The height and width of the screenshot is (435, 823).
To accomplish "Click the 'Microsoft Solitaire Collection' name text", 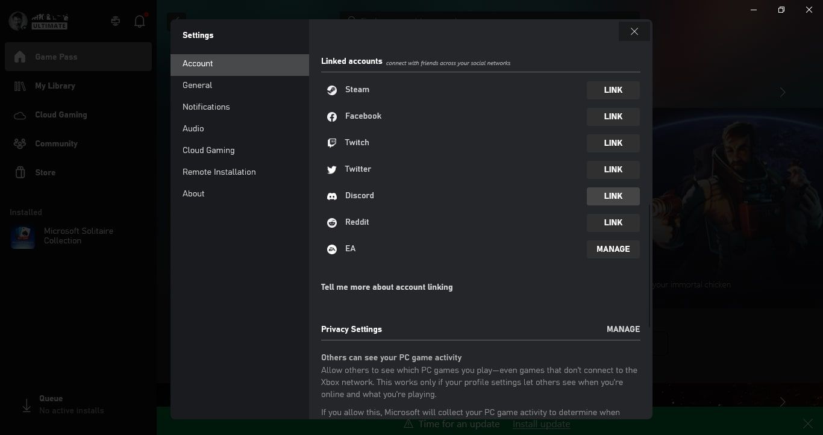I will point(78,236).
